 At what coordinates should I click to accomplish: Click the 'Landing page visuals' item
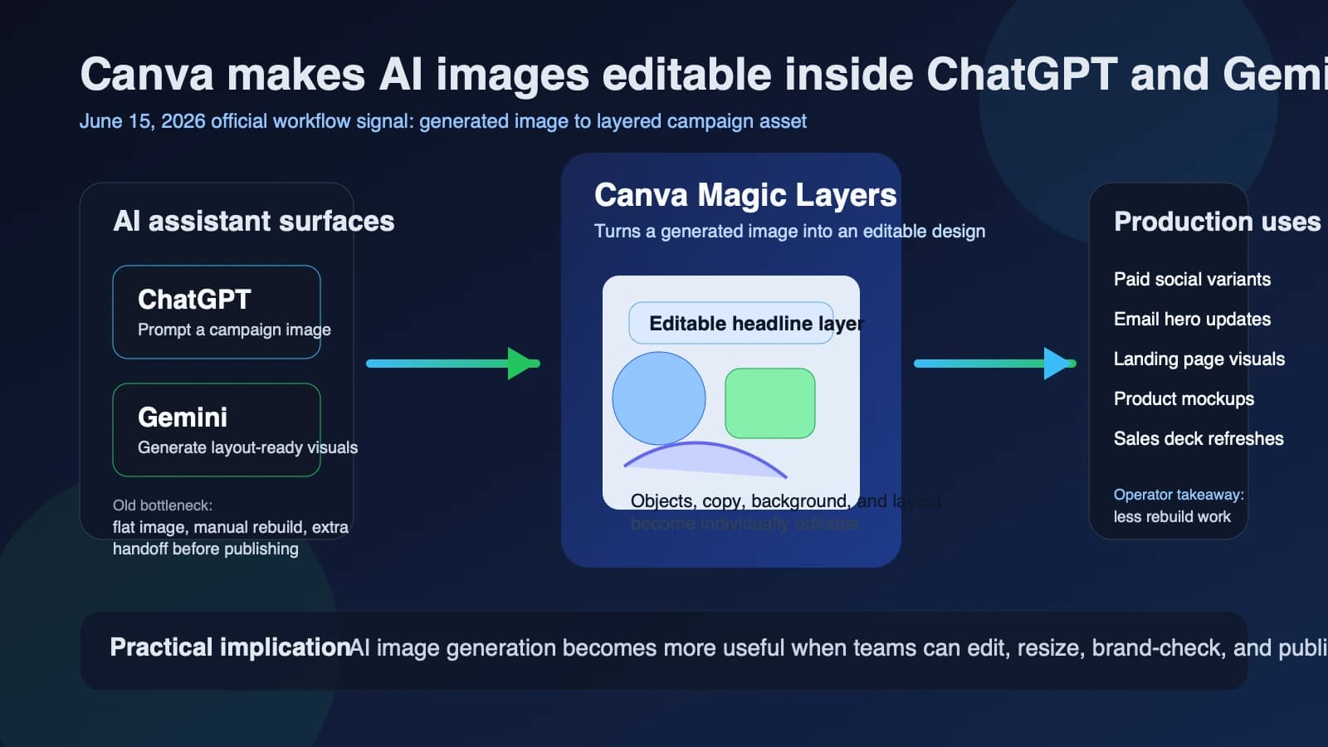1199,359
